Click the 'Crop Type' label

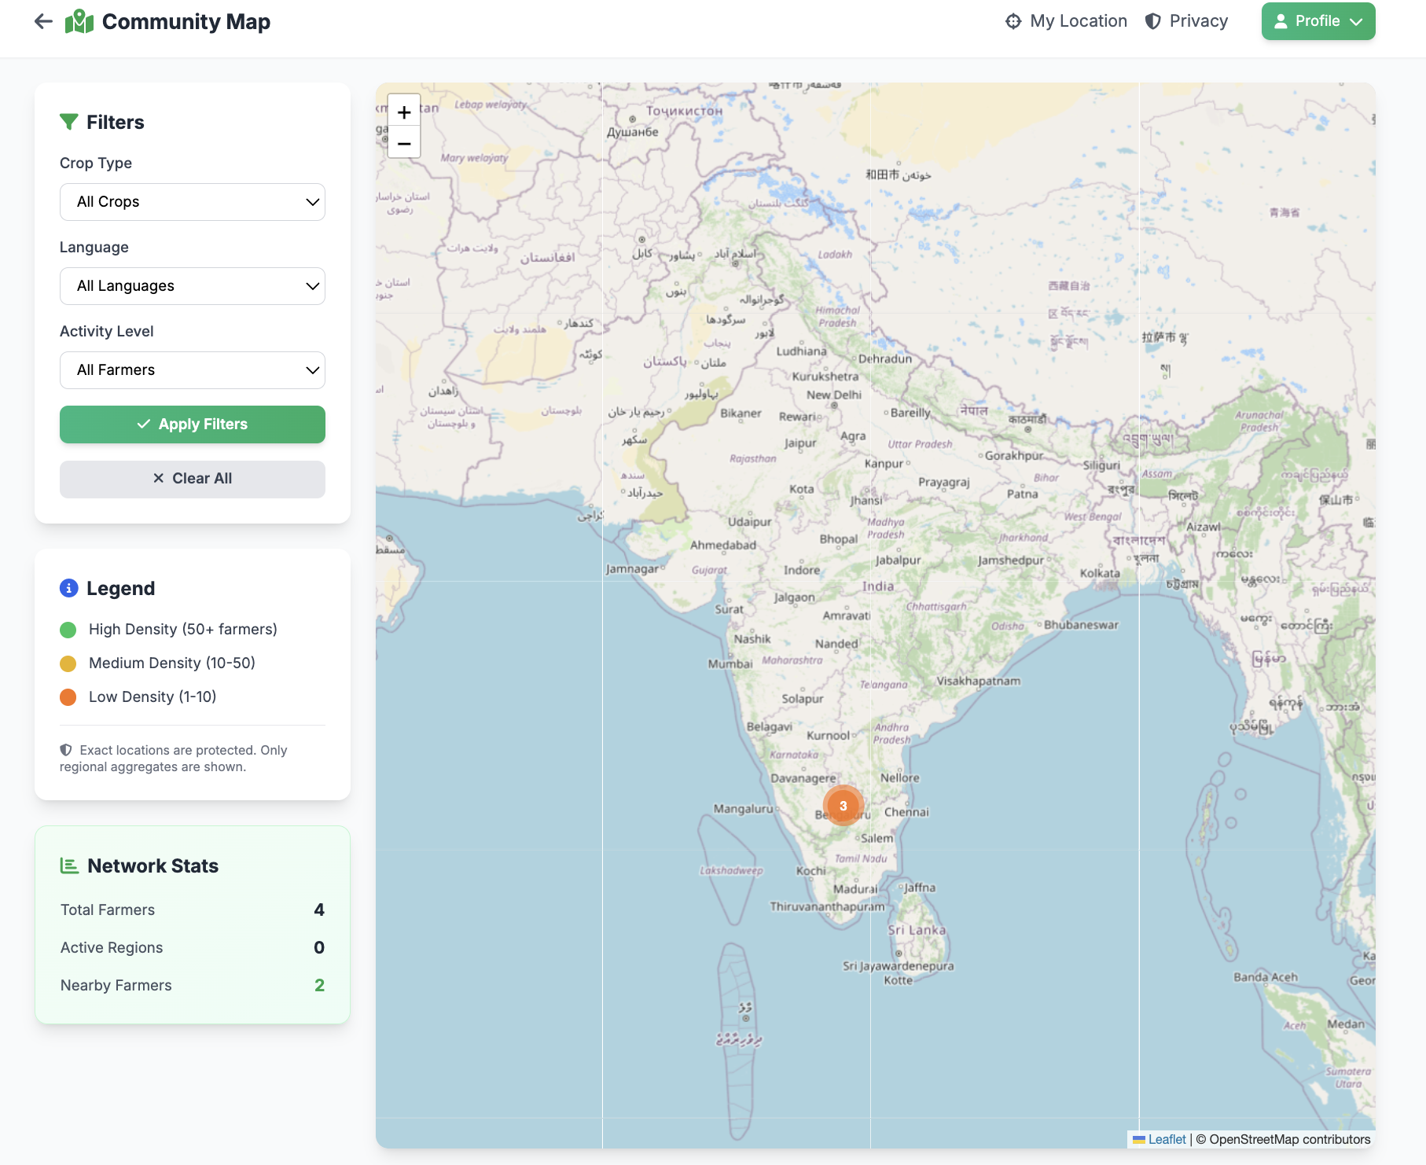[96, 163]
